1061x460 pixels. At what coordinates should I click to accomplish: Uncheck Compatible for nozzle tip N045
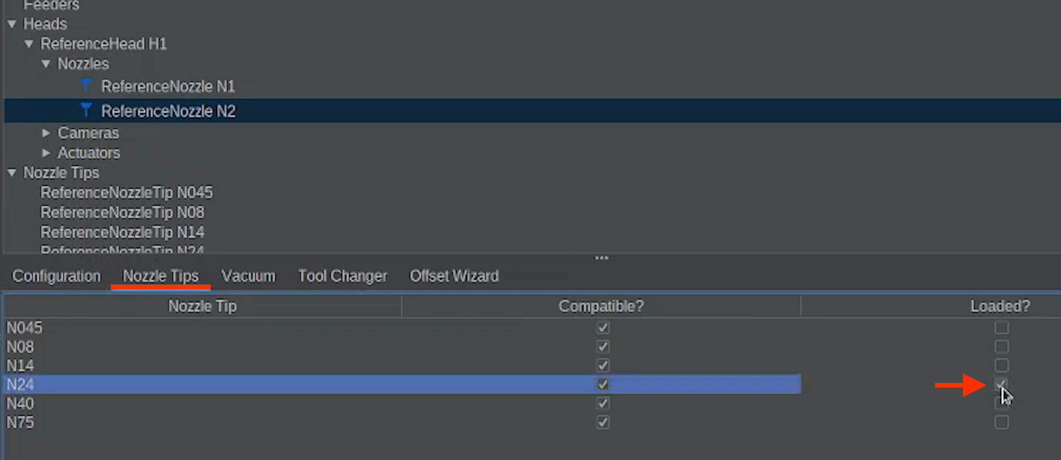pyautogui.click(x=603, y=327)
